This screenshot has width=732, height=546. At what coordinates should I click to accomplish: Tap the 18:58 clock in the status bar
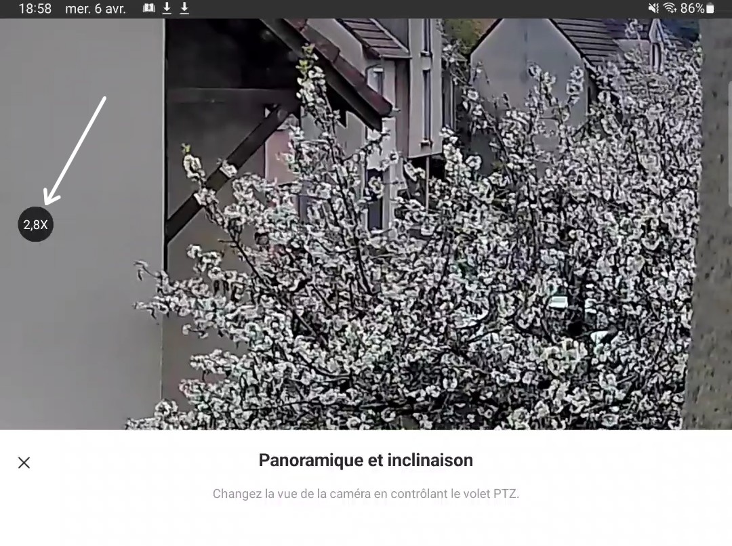tap(35, 8)
